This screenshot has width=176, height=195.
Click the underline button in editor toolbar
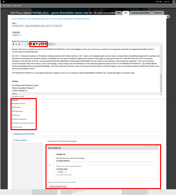coord(19,44)
